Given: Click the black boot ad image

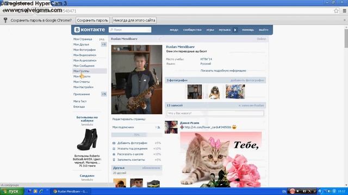Looking at the screenshot, I should [87, 140].
